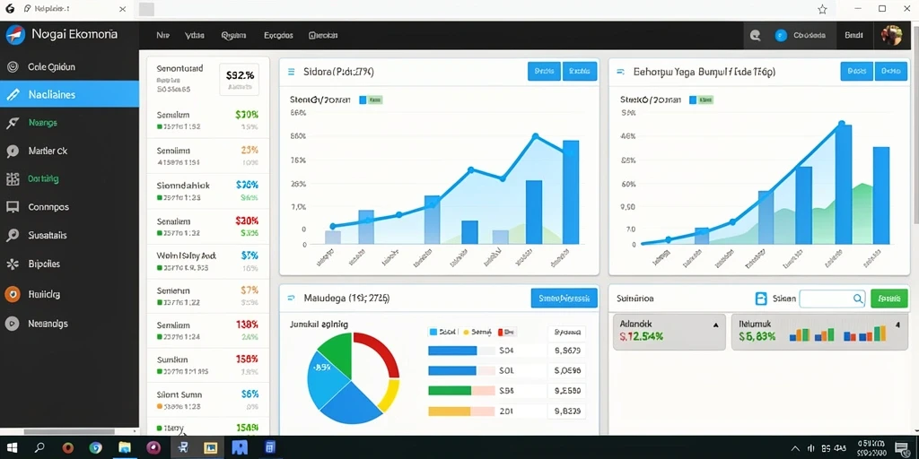The width and height of the screenshot is (919, 459).
Task: Select Susaltaiis in the sidebar
Action: pyautogui.click(x=48, y=236)
